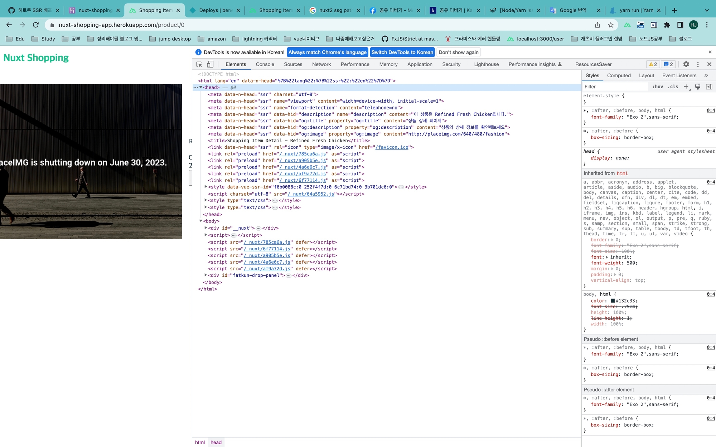Click the Styles Filter input field
716x447 pixels.
tap(615, 87)
